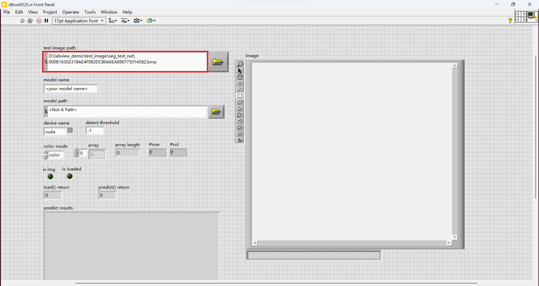The height and width of the screenshot is (286, 539).
Task: Click Run Continuously button
Action: click(x=30, y=21)
